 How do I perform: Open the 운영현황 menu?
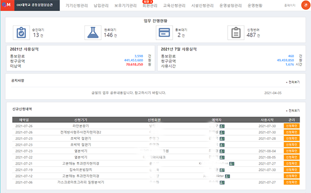click(255, 6)
